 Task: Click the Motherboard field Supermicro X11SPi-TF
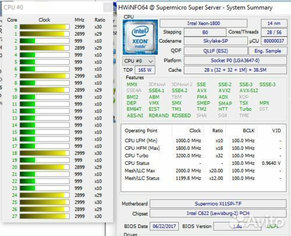[218, 204]
